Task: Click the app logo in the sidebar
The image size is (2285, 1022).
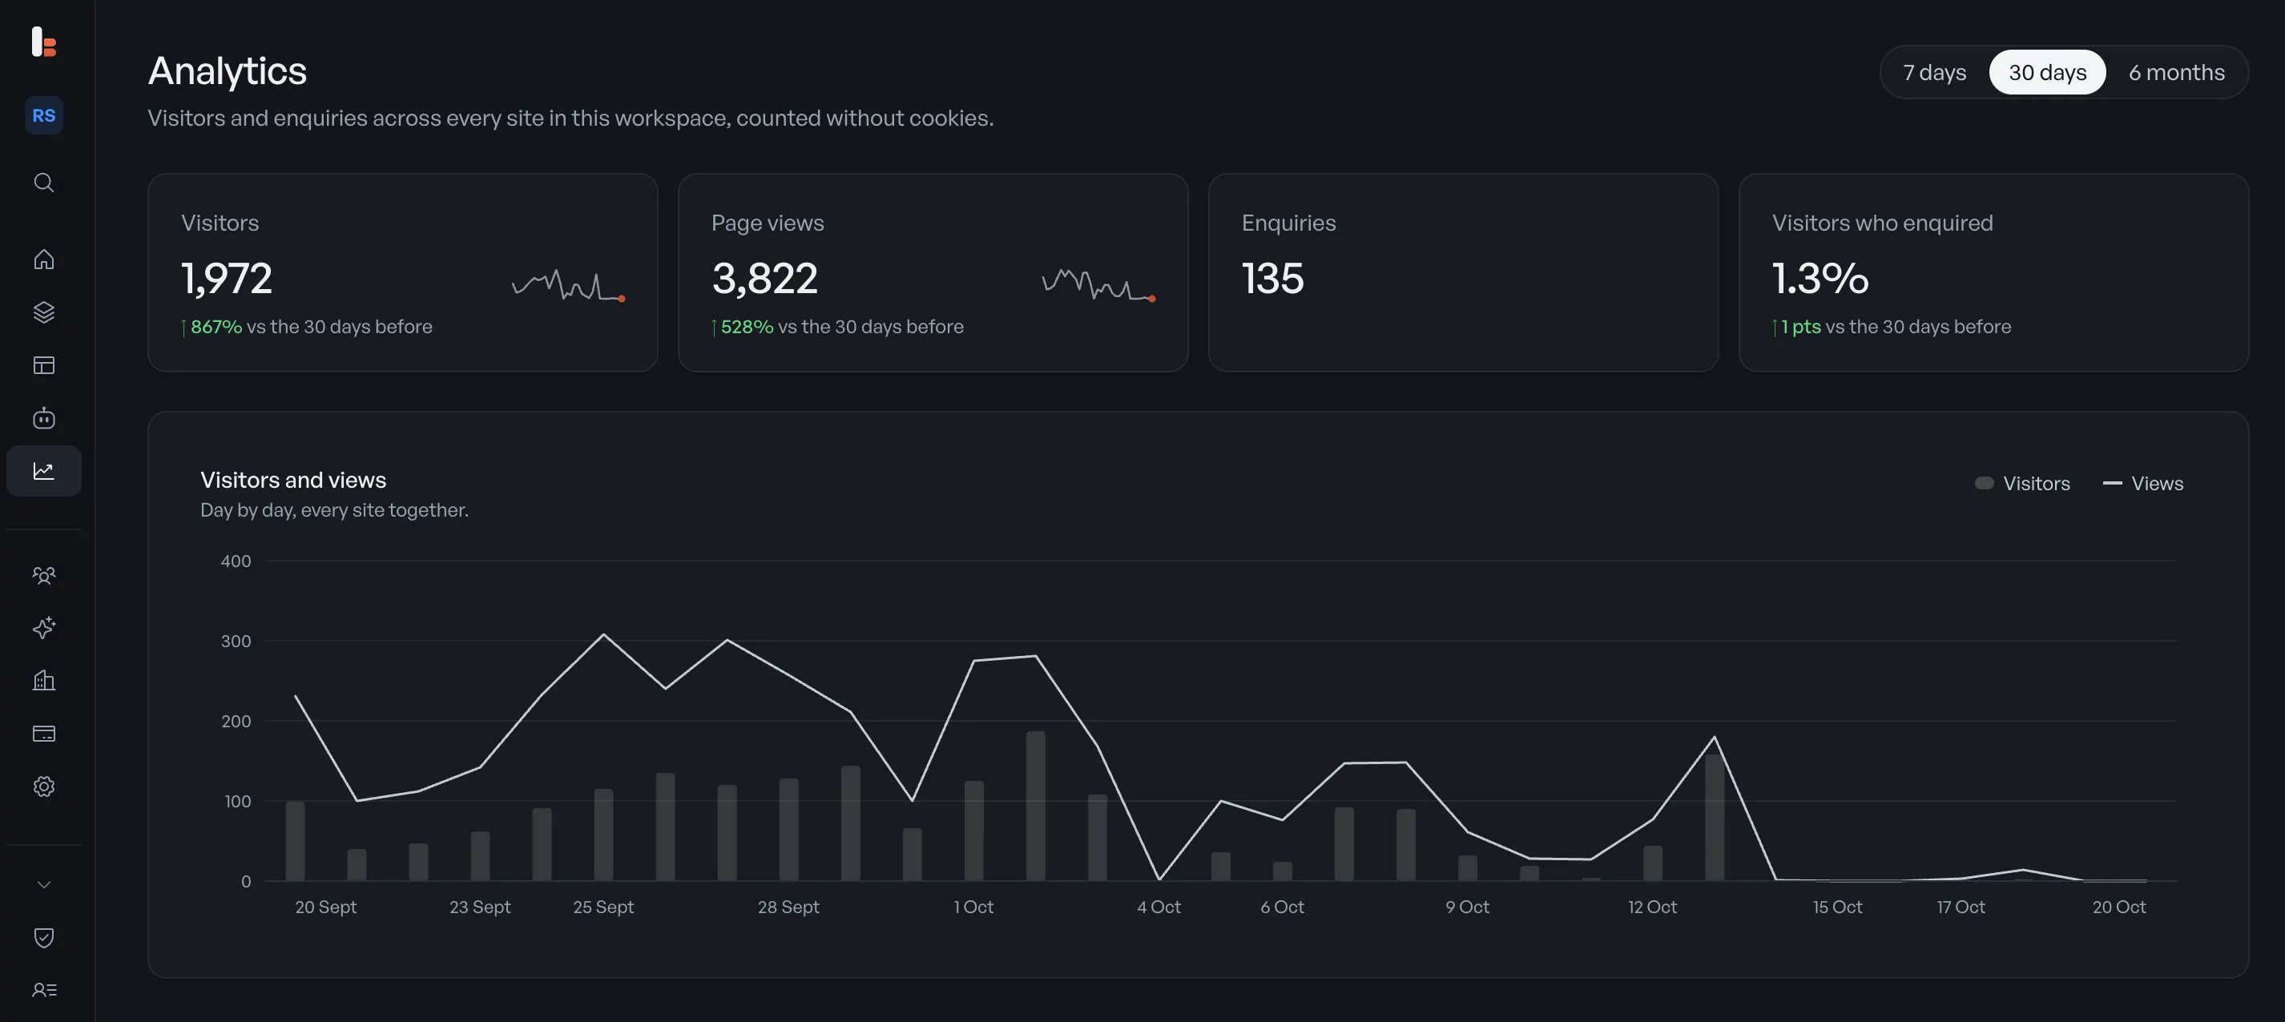Action: pyautogui.click(x=43, y=42)
